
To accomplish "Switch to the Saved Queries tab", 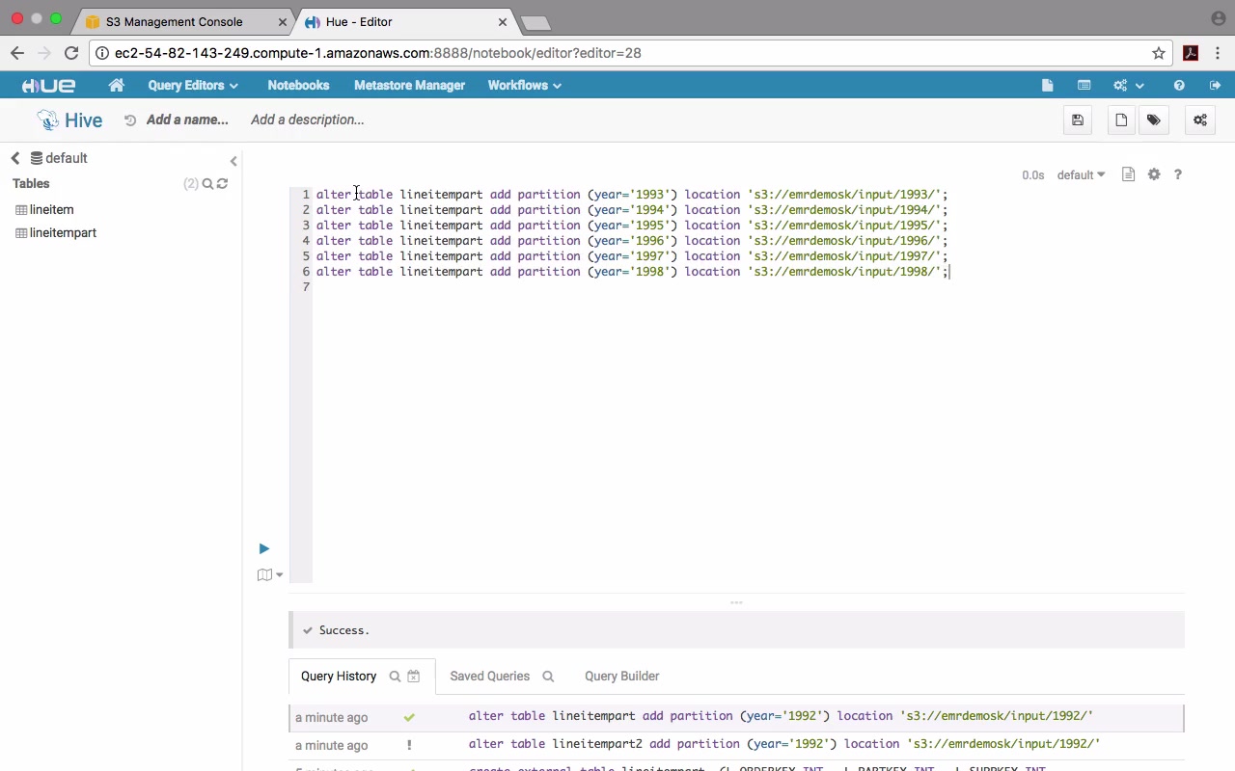I will coord(489,677).
